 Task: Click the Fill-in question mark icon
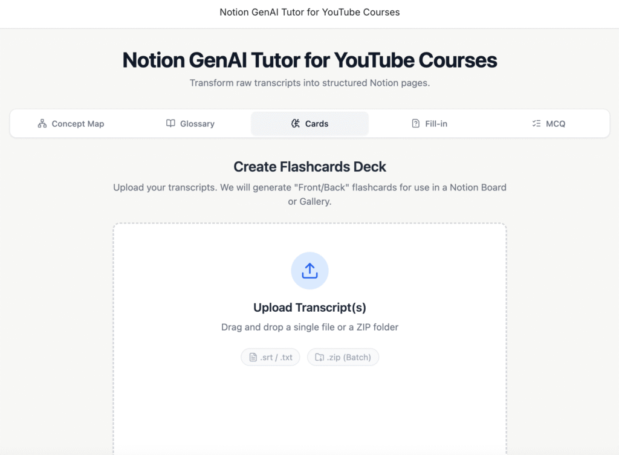pos(415,124)
